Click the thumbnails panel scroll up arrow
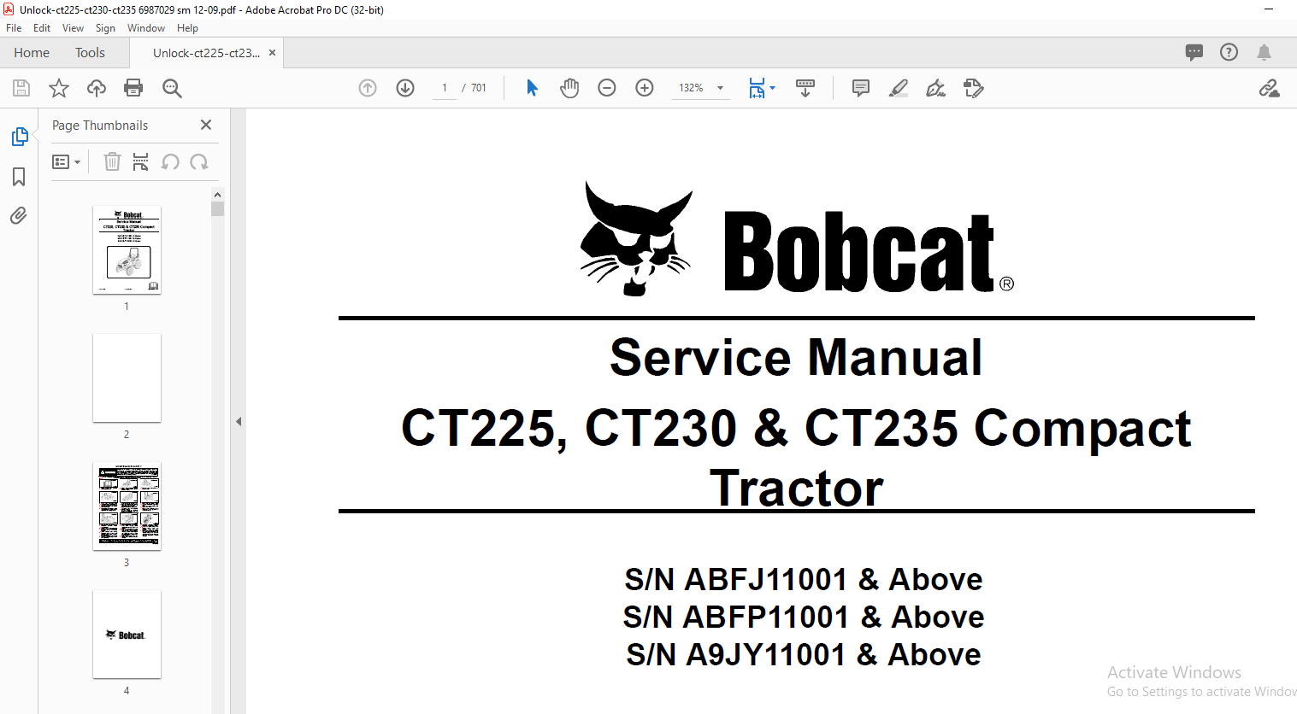 click(217, 195)
